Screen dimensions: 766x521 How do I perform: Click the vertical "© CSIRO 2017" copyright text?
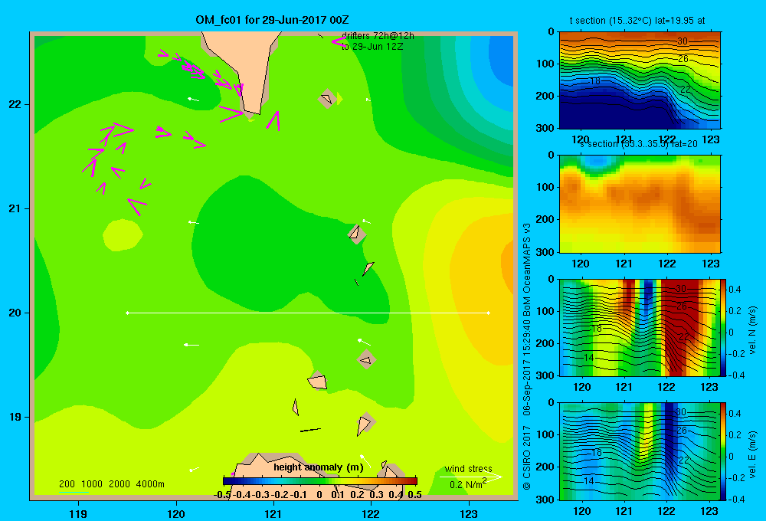527,458
